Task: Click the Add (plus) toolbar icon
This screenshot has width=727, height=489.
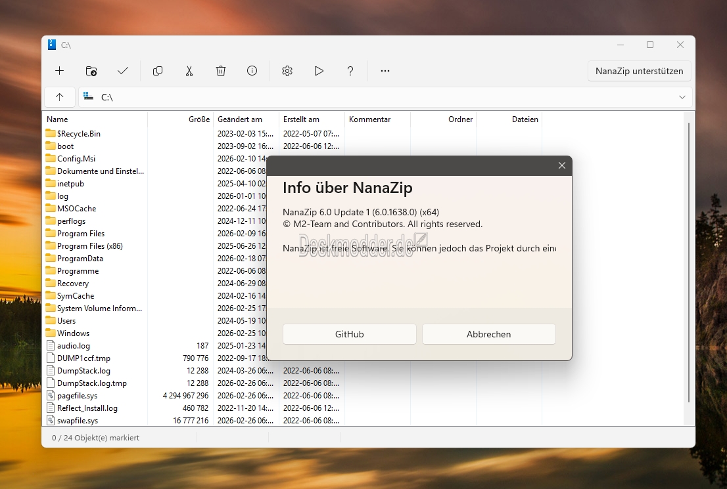Action: tap(60, 71)
